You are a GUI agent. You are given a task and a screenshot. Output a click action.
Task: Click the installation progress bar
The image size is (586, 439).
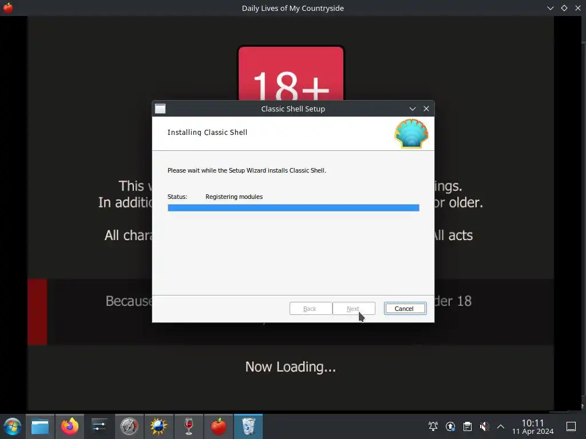[294, 208]
